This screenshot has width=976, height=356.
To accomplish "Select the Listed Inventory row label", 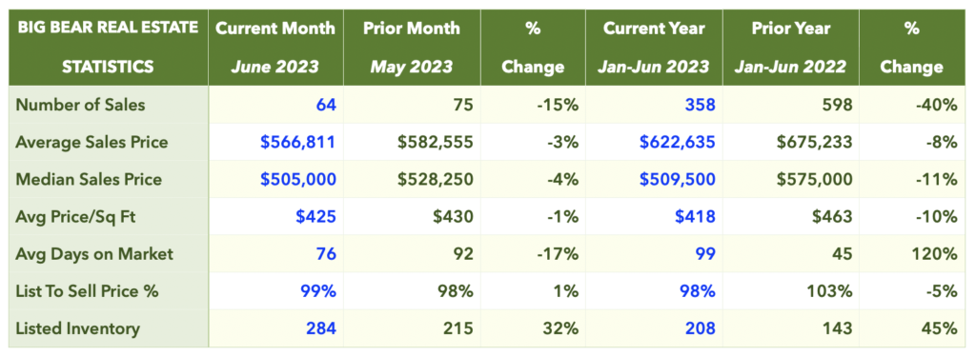I will tap(78, 328).
